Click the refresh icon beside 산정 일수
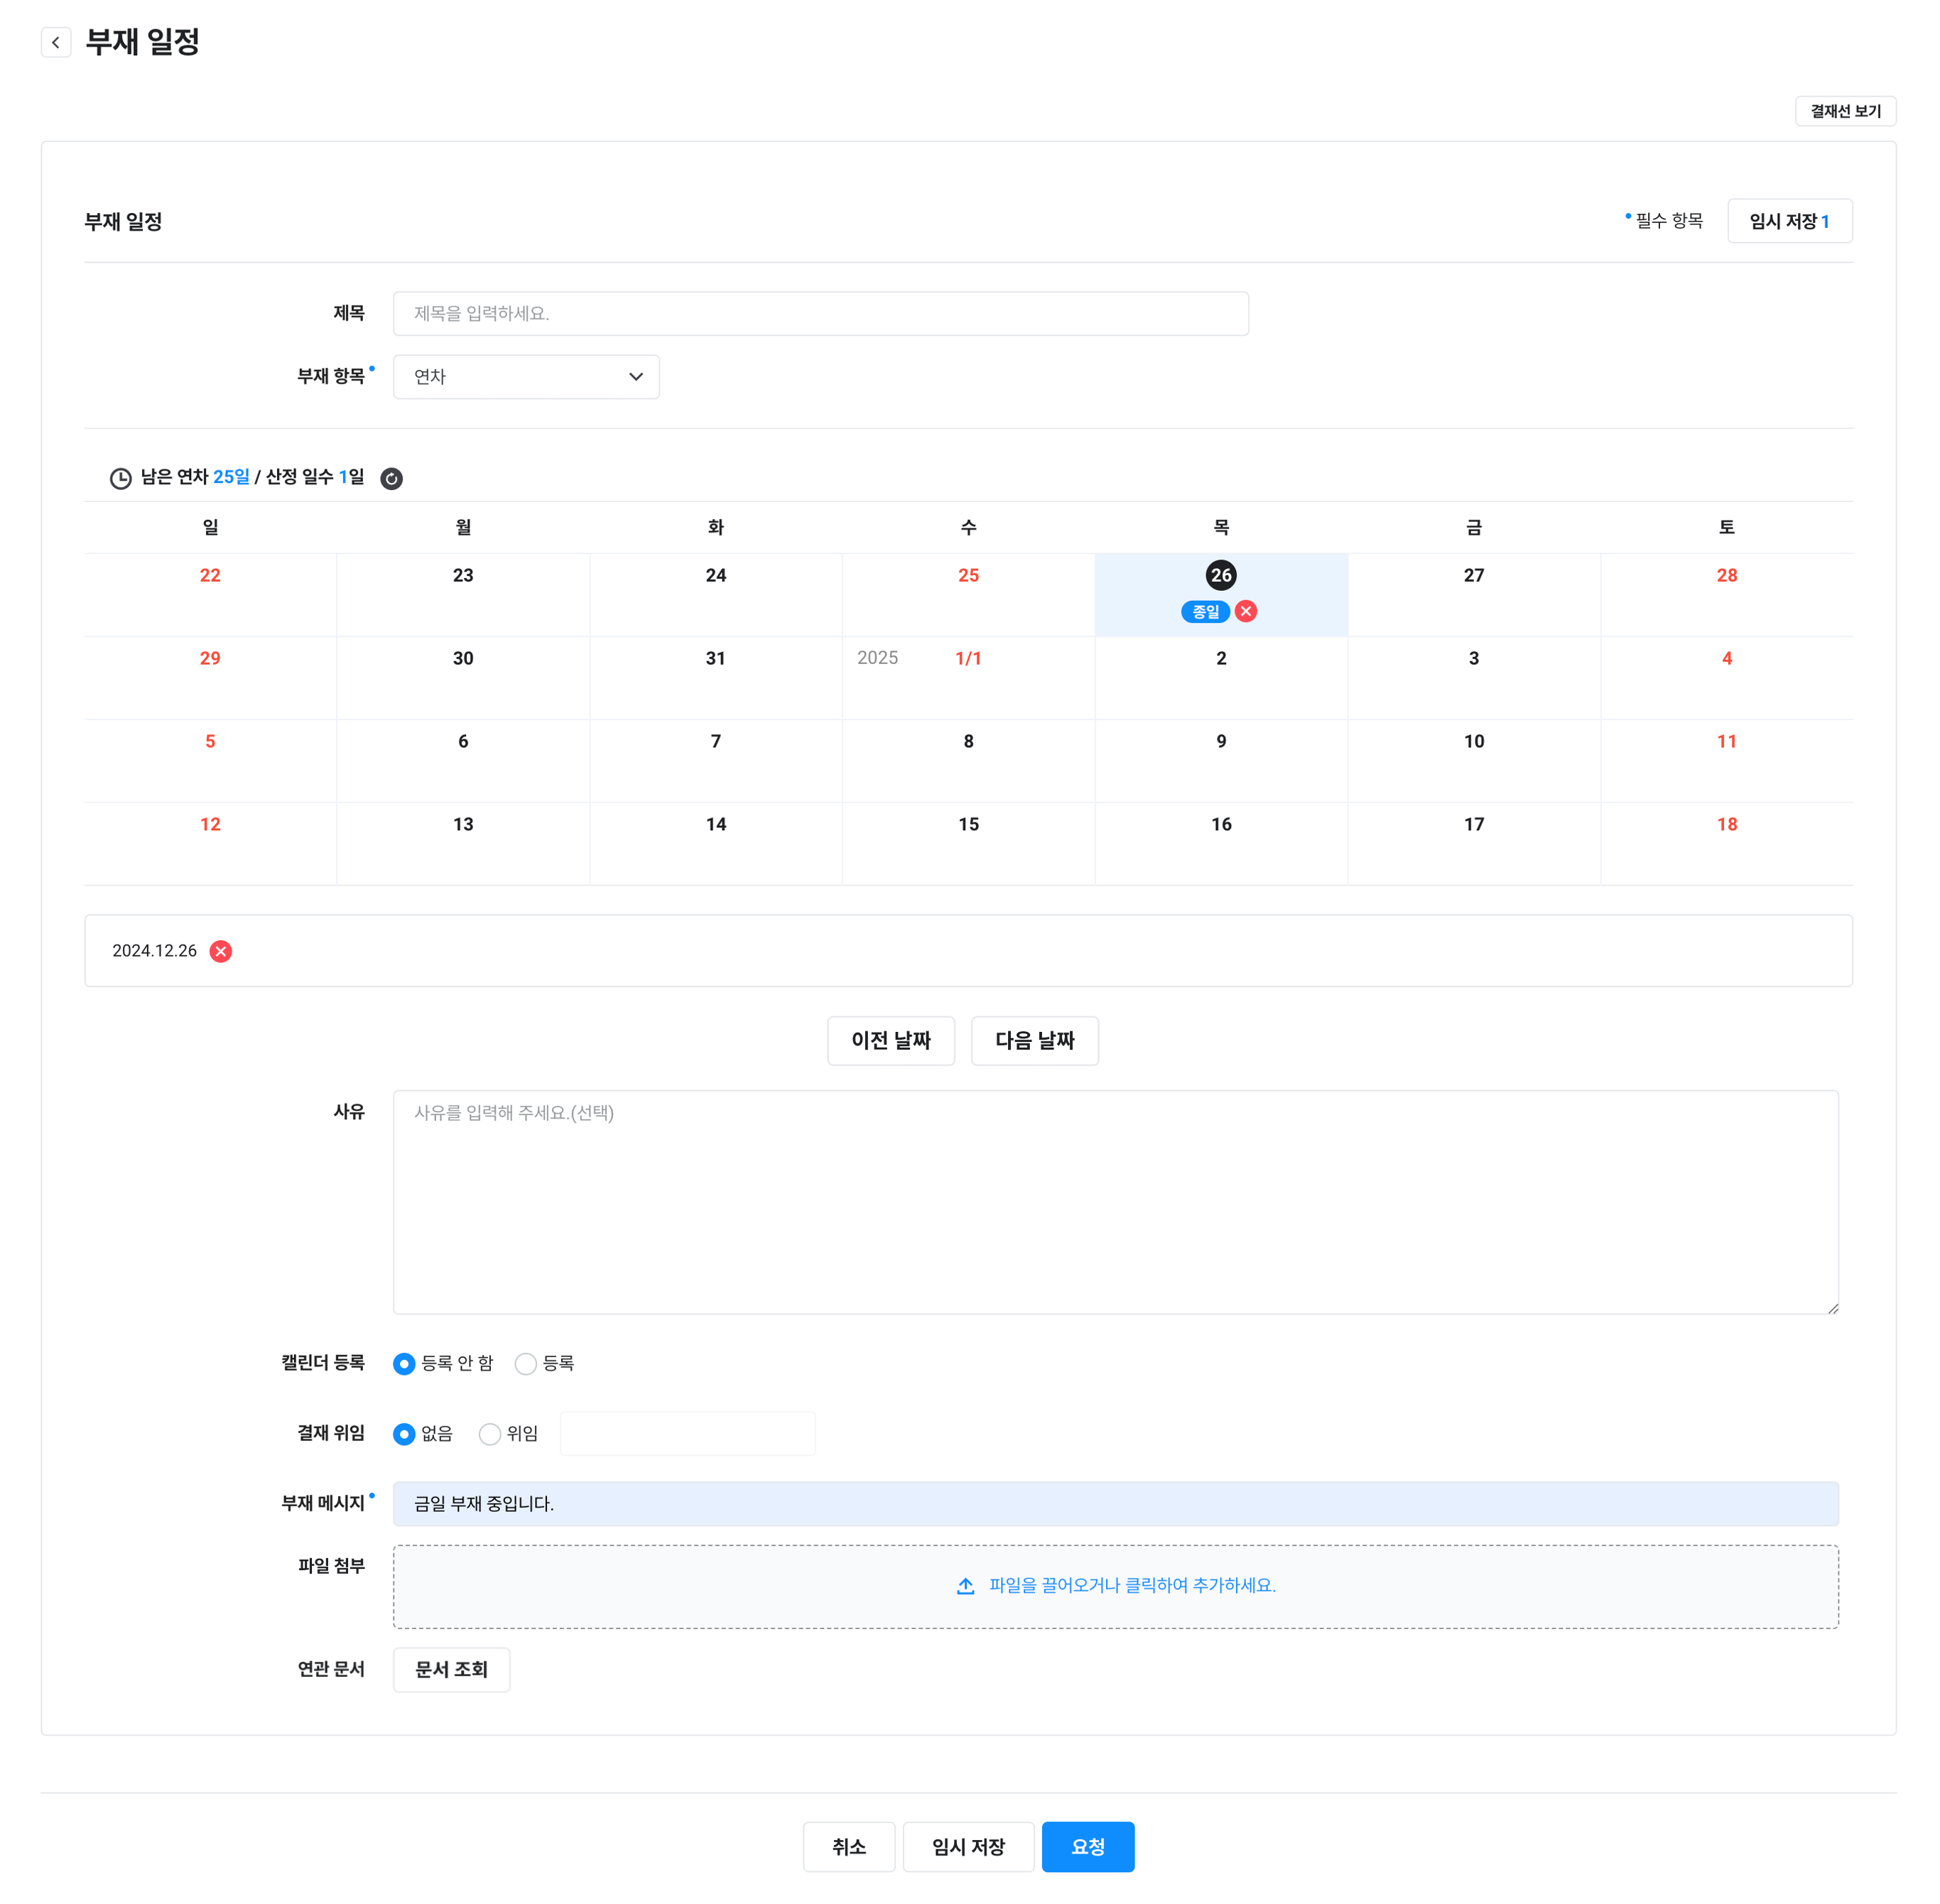This screenshot has height=1904, width=1940. tap(392, 478)
